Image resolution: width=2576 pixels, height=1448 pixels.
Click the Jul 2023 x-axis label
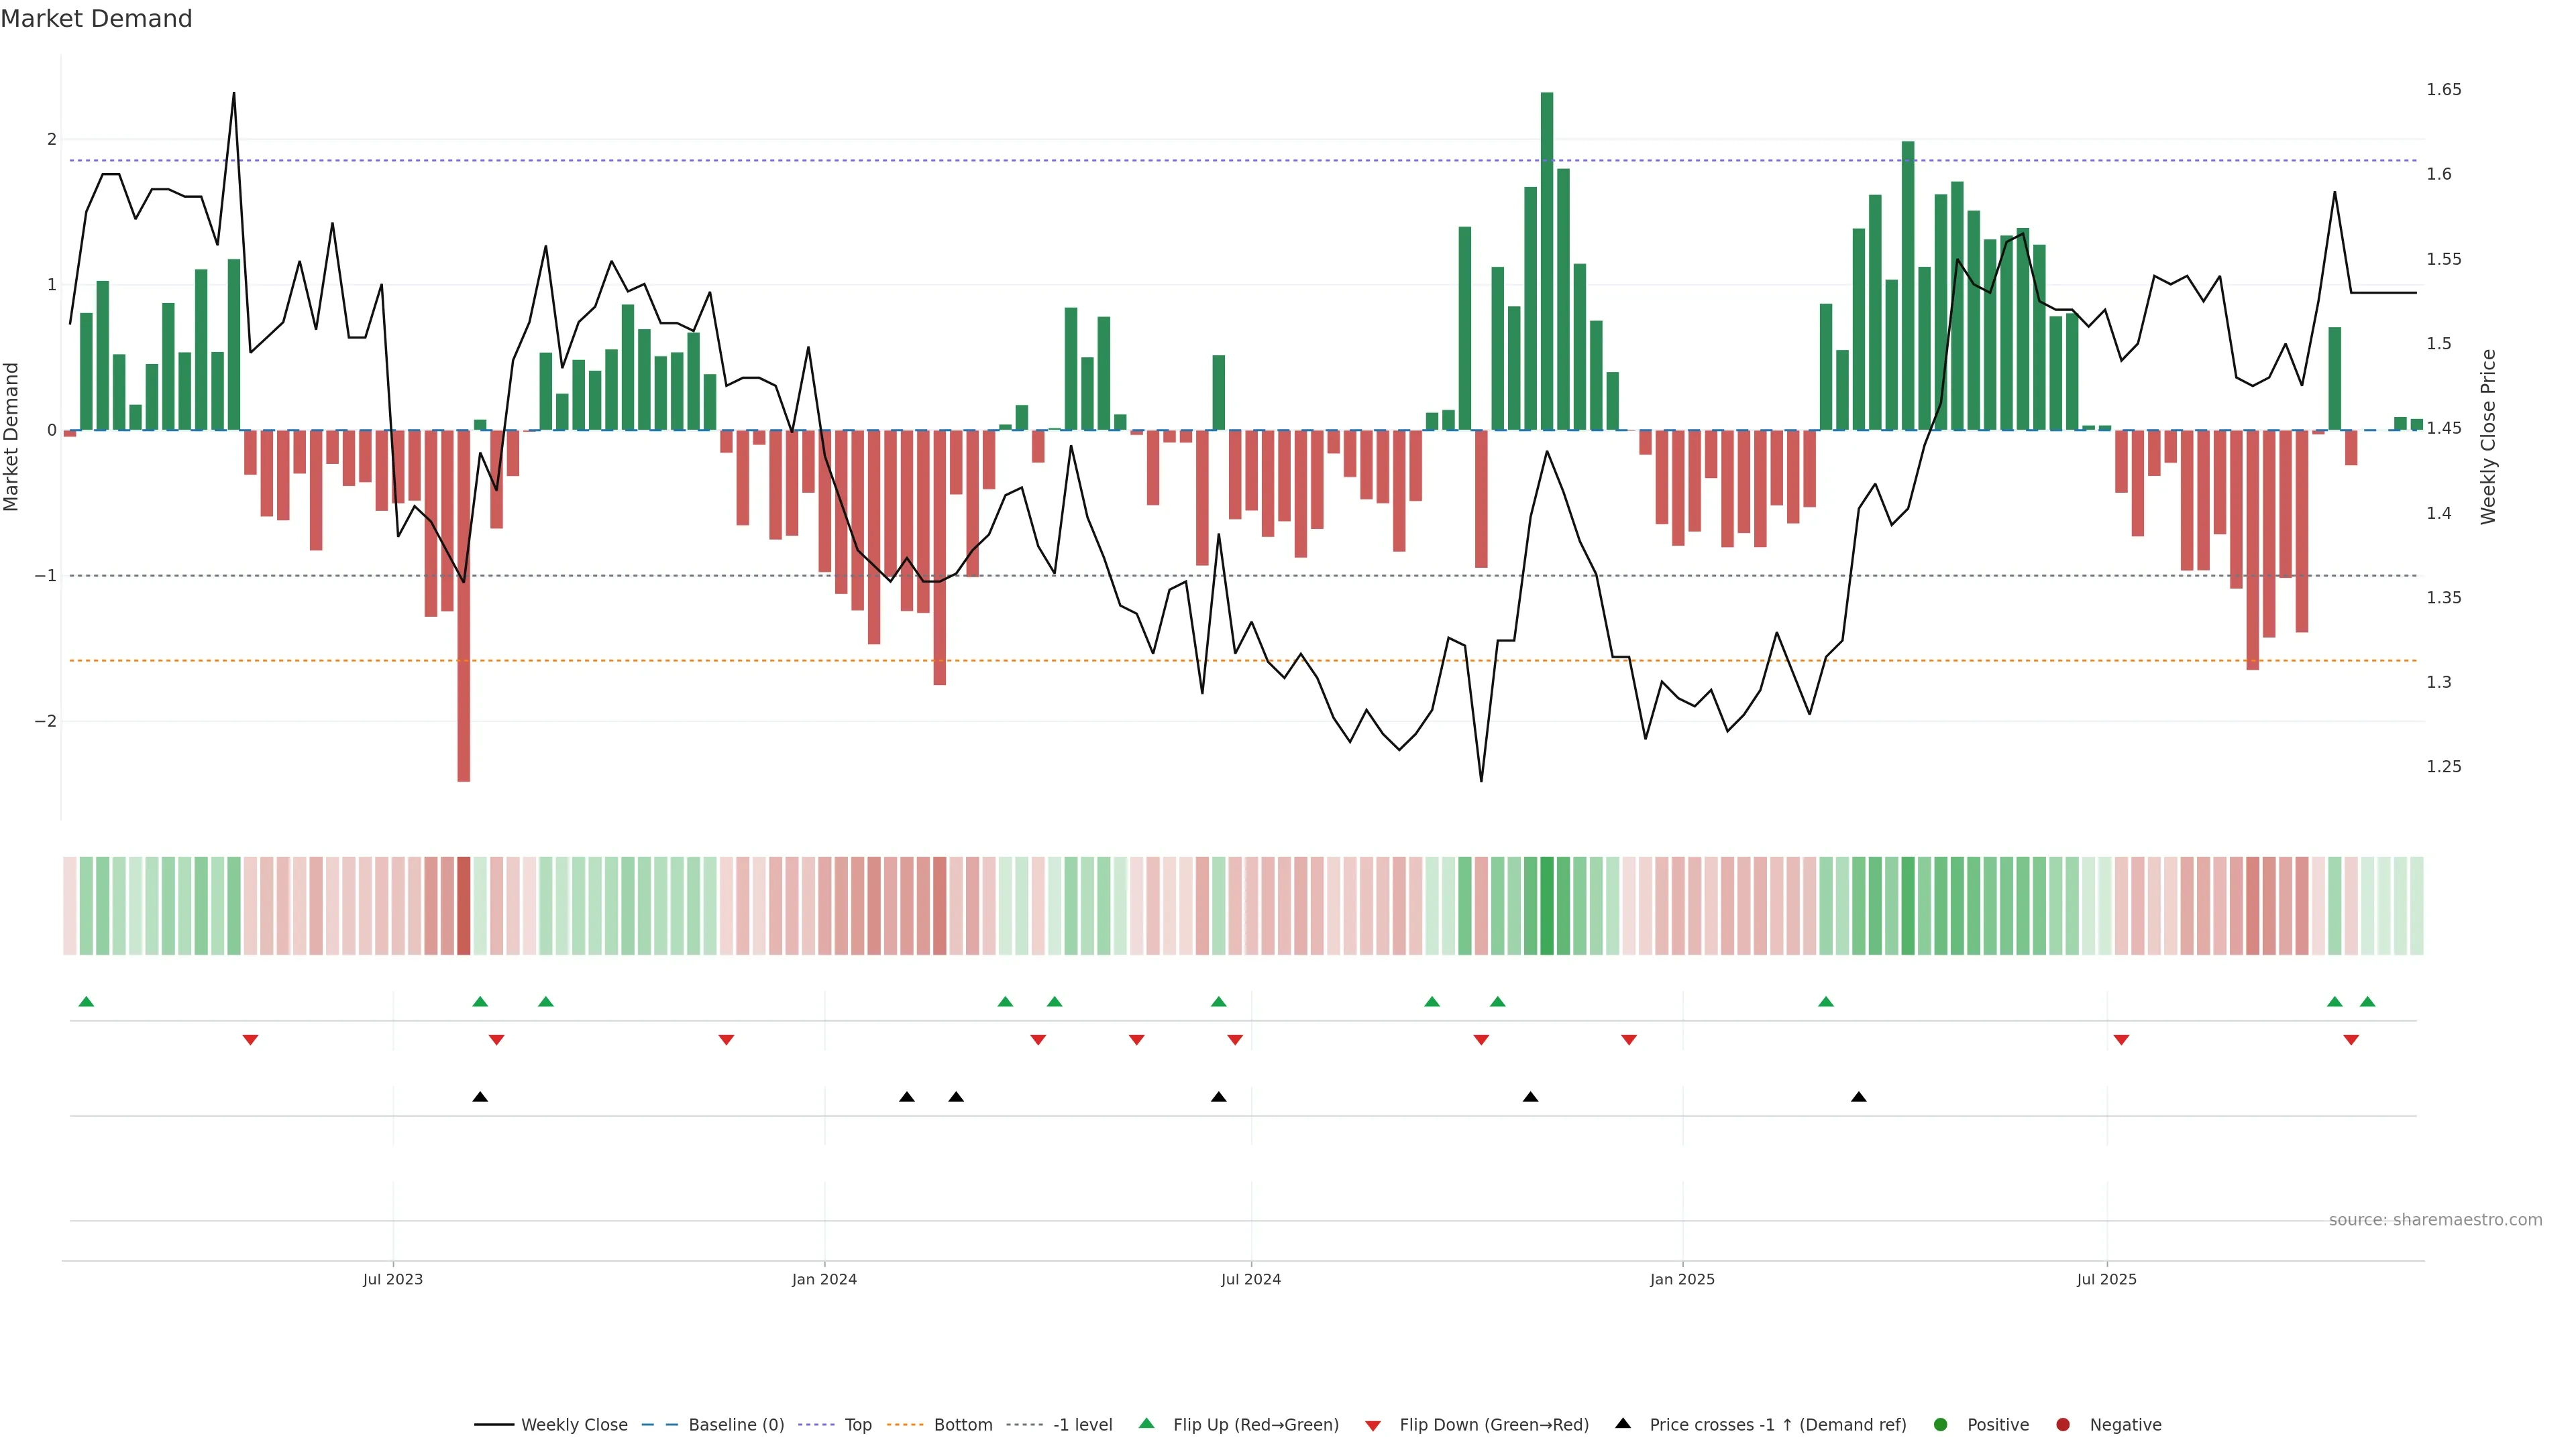(x=393, y=1279)
